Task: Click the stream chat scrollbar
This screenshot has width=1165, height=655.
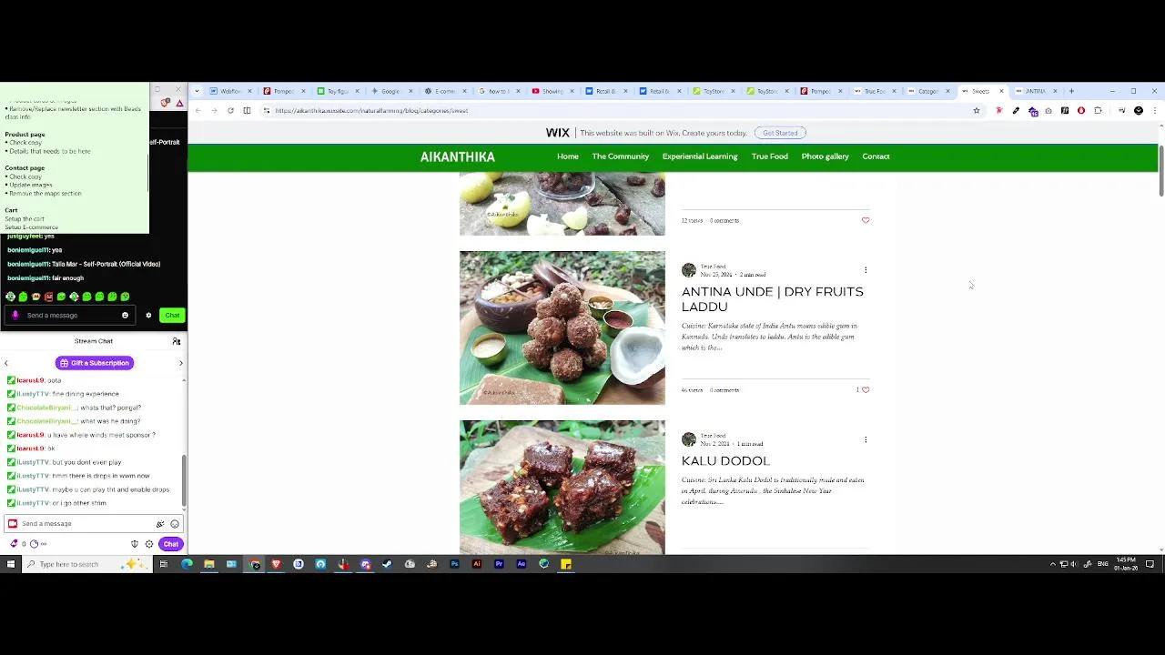Action: 184,481
